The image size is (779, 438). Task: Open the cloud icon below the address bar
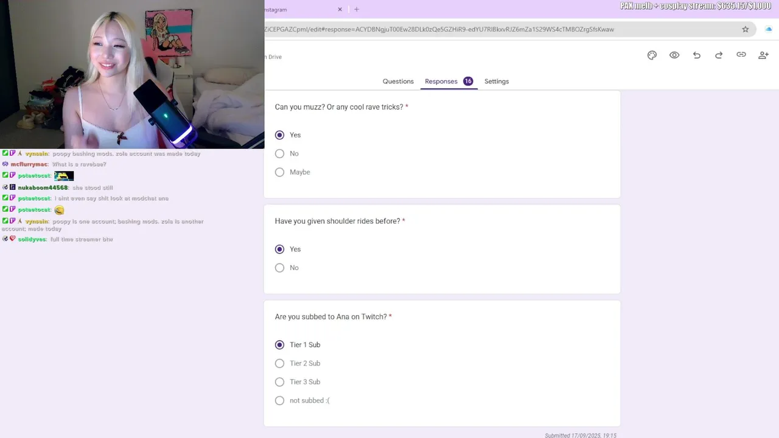(x=769, y=29)
